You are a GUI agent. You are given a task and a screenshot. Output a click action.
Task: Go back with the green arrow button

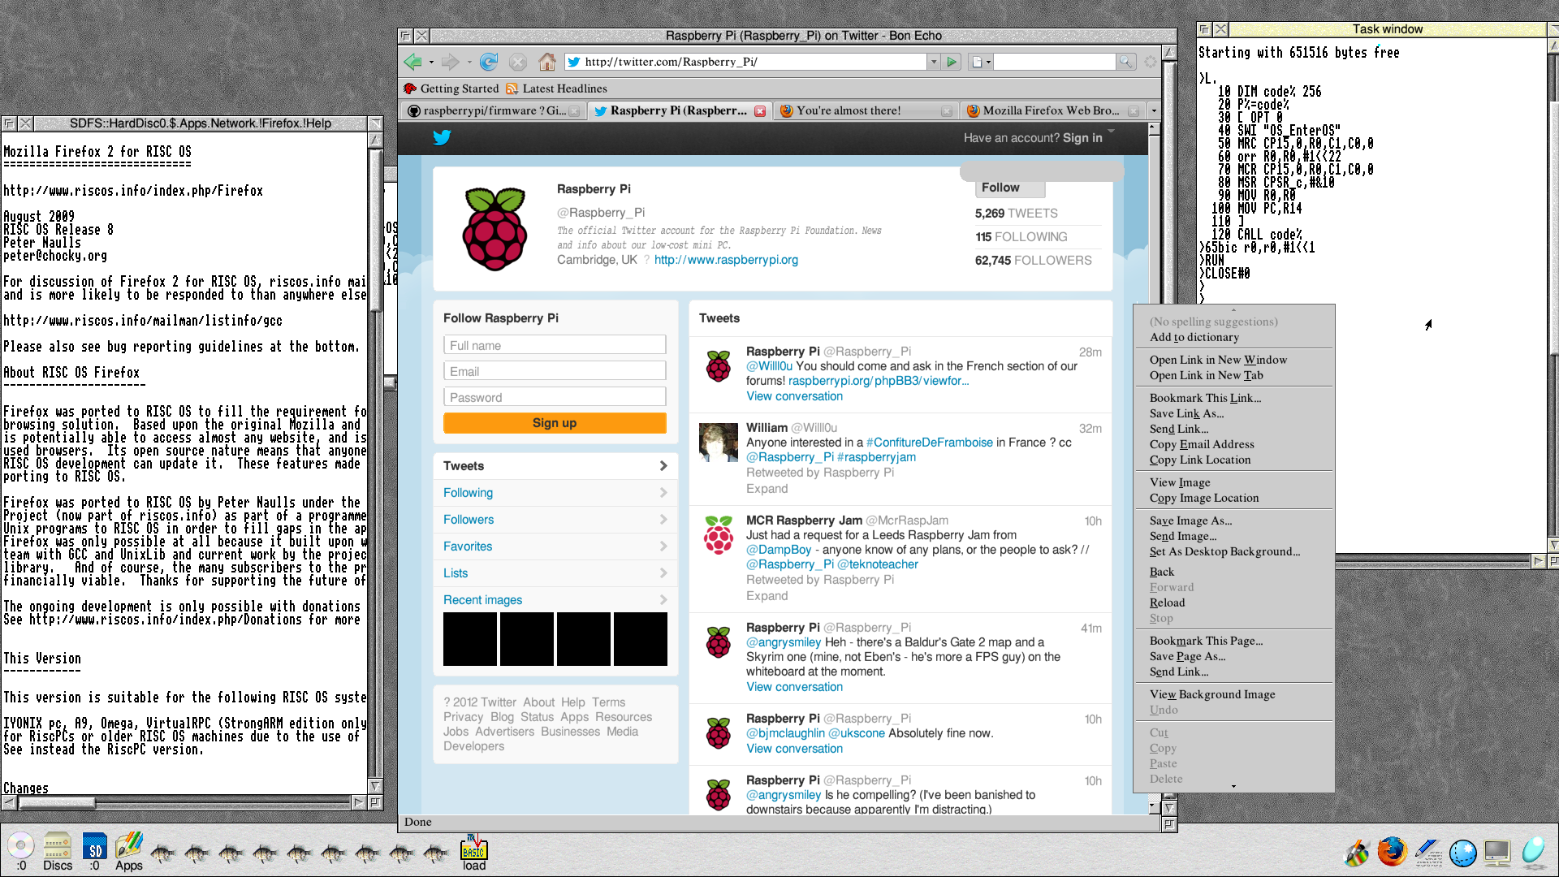(412, 62)
